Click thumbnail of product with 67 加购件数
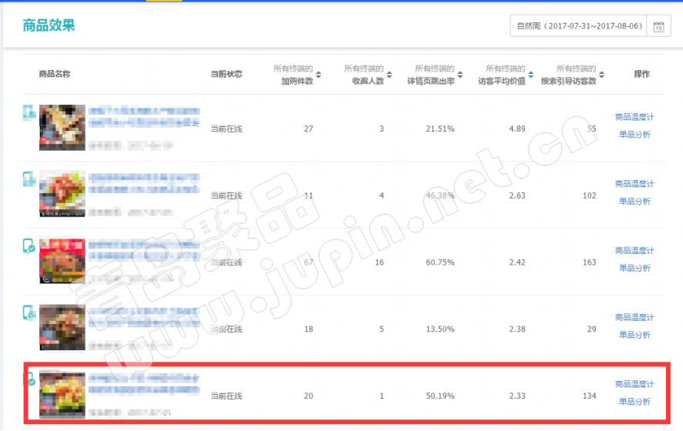Screen dimensions: 683x431 (x=62, y=261)
